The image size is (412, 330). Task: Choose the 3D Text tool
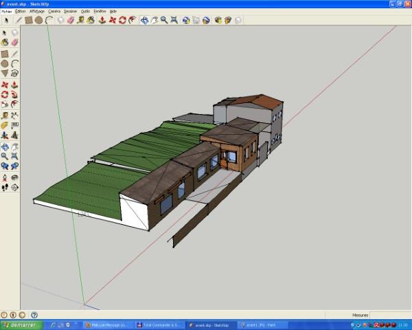pos(14,136)
